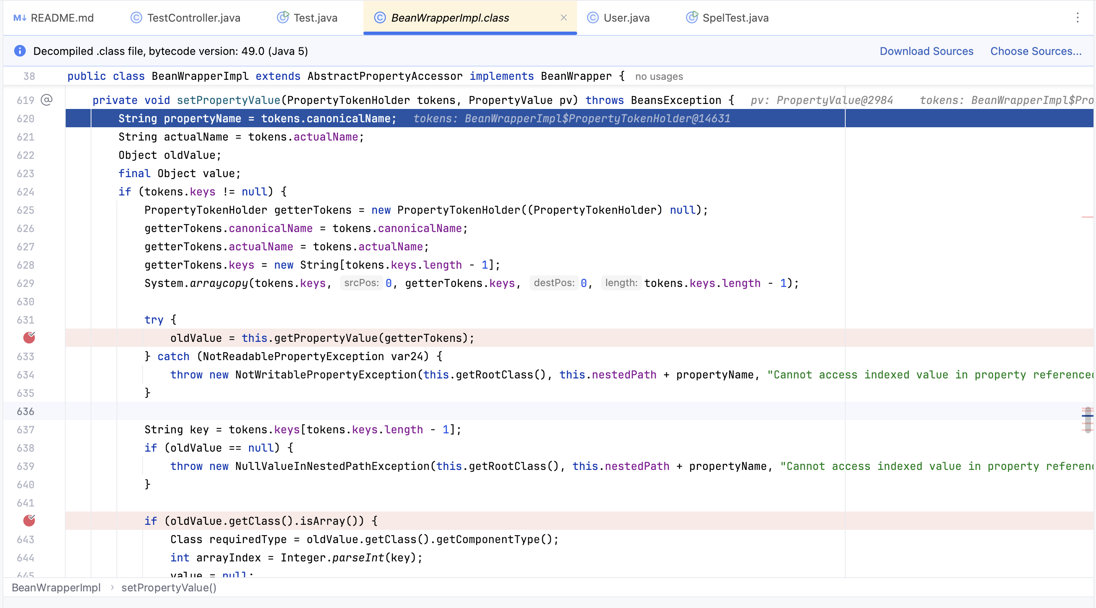Screen dimensions: 1096x608
Task: Click the editor scrollbar thumb
Action: coord(1088,420)
